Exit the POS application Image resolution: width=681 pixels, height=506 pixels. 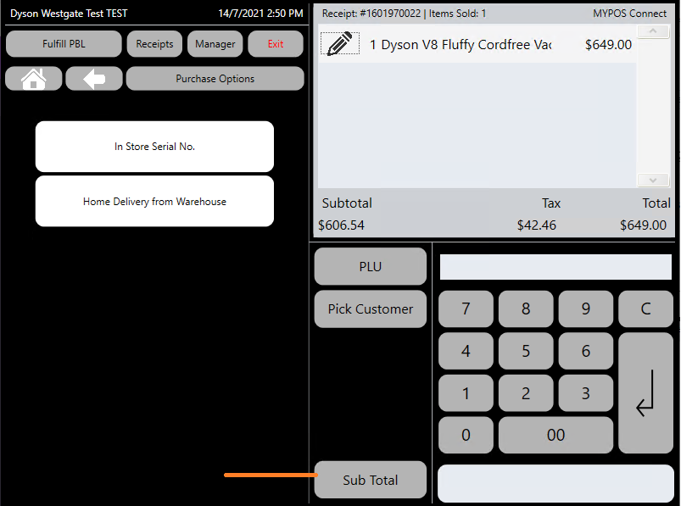[x=276, y=44]
